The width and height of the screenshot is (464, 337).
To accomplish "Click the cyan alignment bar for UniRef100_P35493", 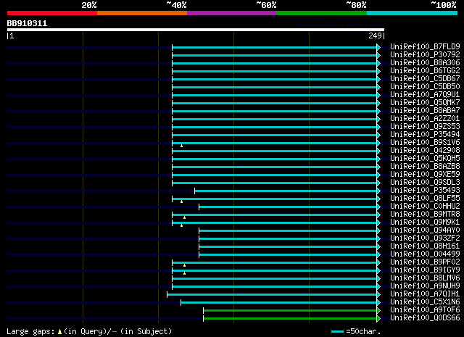I will pyautogui.click(x=286, y=191).
